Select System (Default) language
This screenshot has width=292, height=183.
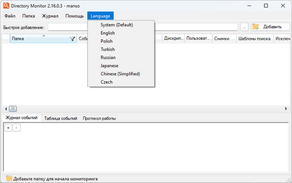coord(121,25)
